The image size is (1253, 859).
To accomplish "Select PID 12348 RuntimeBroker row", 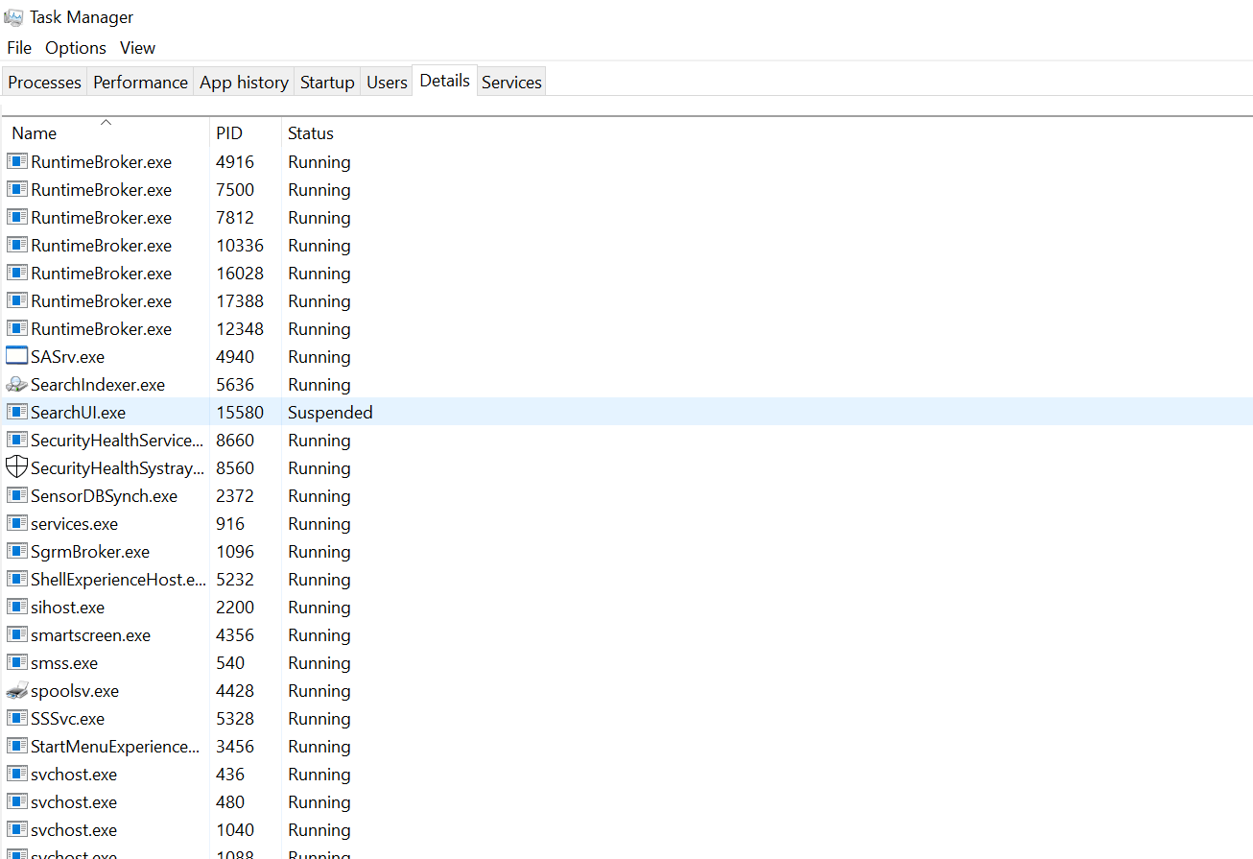I will coord(626,329).
